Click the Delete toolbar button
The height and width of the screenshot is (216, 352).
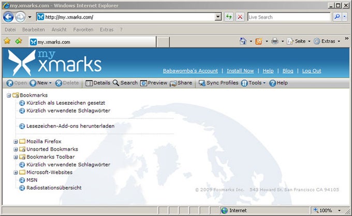[x=67, y=83]
